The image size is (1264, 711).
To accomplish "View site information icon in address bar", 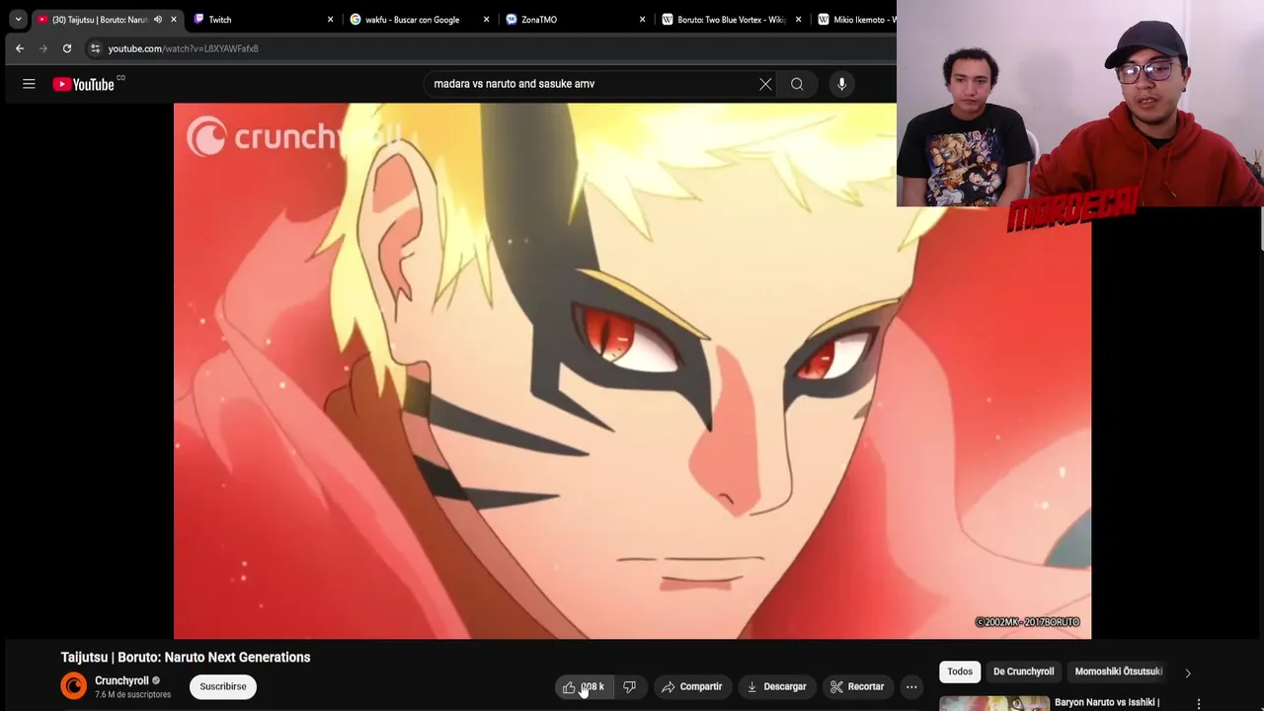I will 95,48.
